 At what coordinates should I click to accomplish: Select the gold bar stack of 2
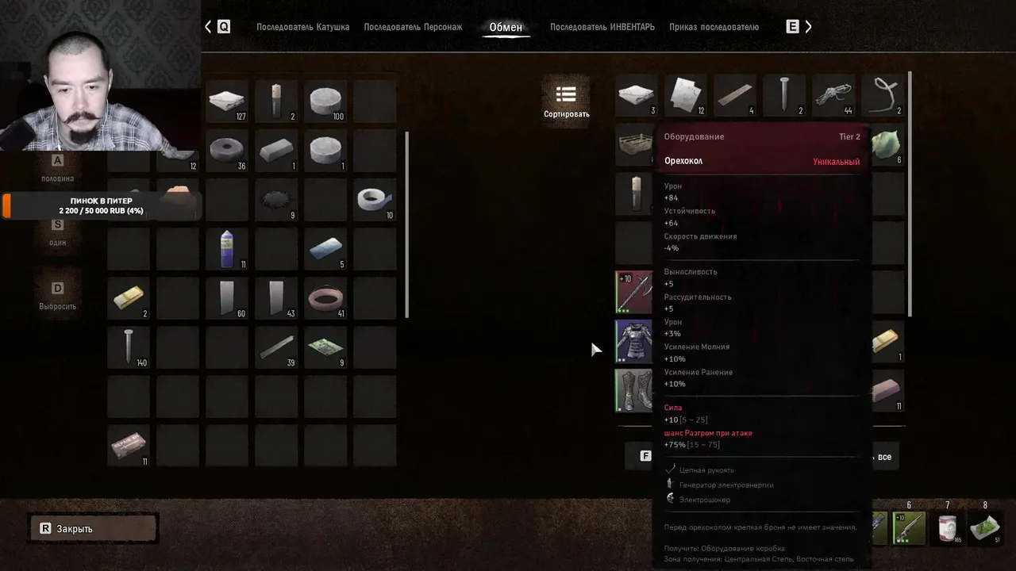pos(129,297)
